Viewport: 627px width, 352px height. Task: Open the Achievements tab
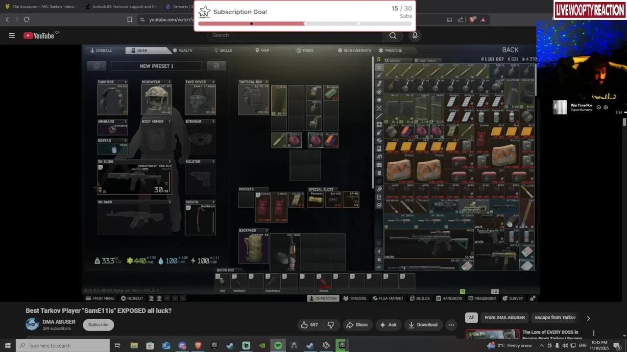point(354,50)
